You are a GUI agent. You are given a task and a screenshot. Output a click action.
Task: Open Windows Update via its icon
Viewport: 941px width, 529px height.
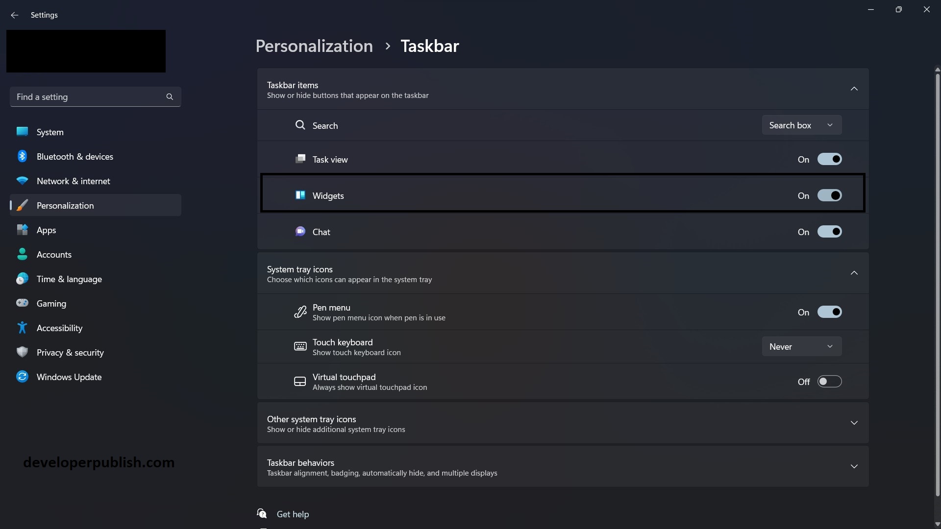pos(22,376)
